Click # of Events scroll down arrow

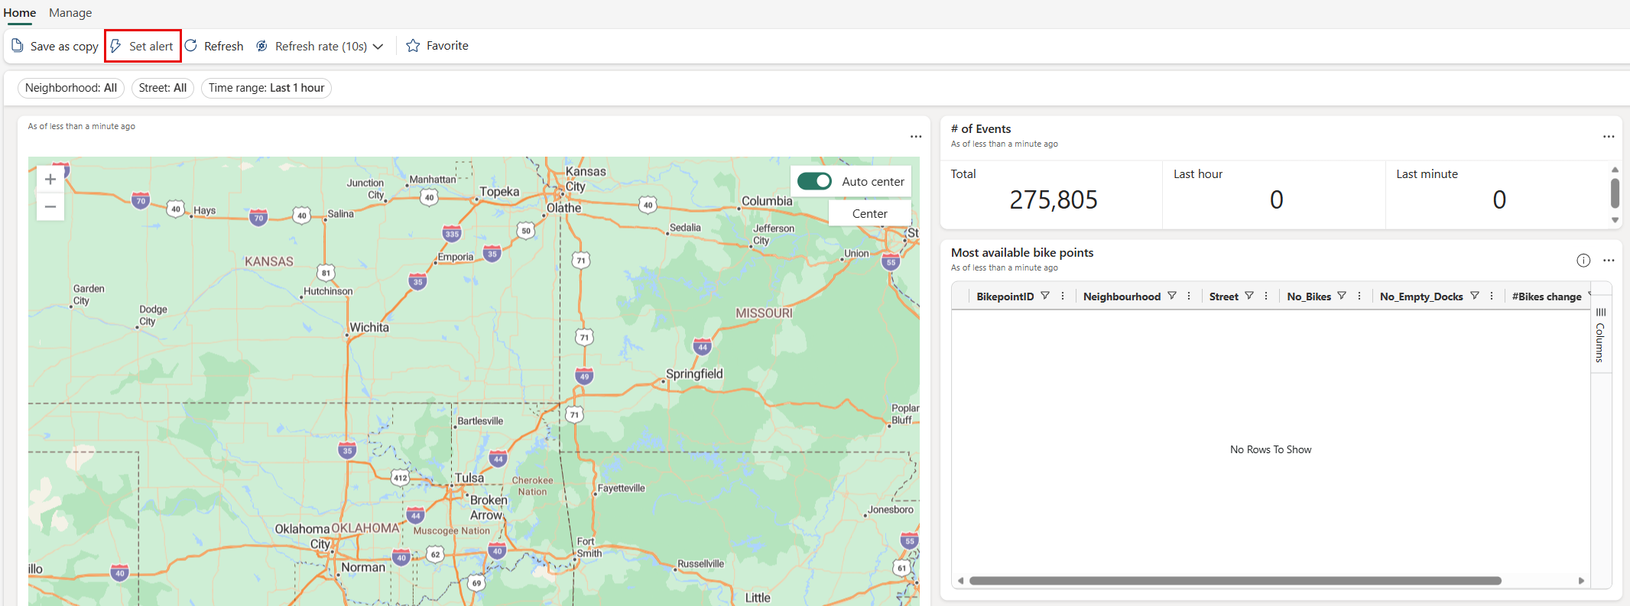point(1615,220)
